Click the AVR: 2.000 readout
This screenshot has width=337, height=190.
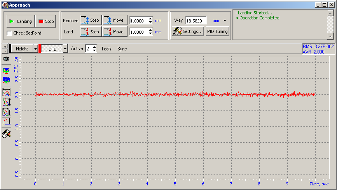313,52
